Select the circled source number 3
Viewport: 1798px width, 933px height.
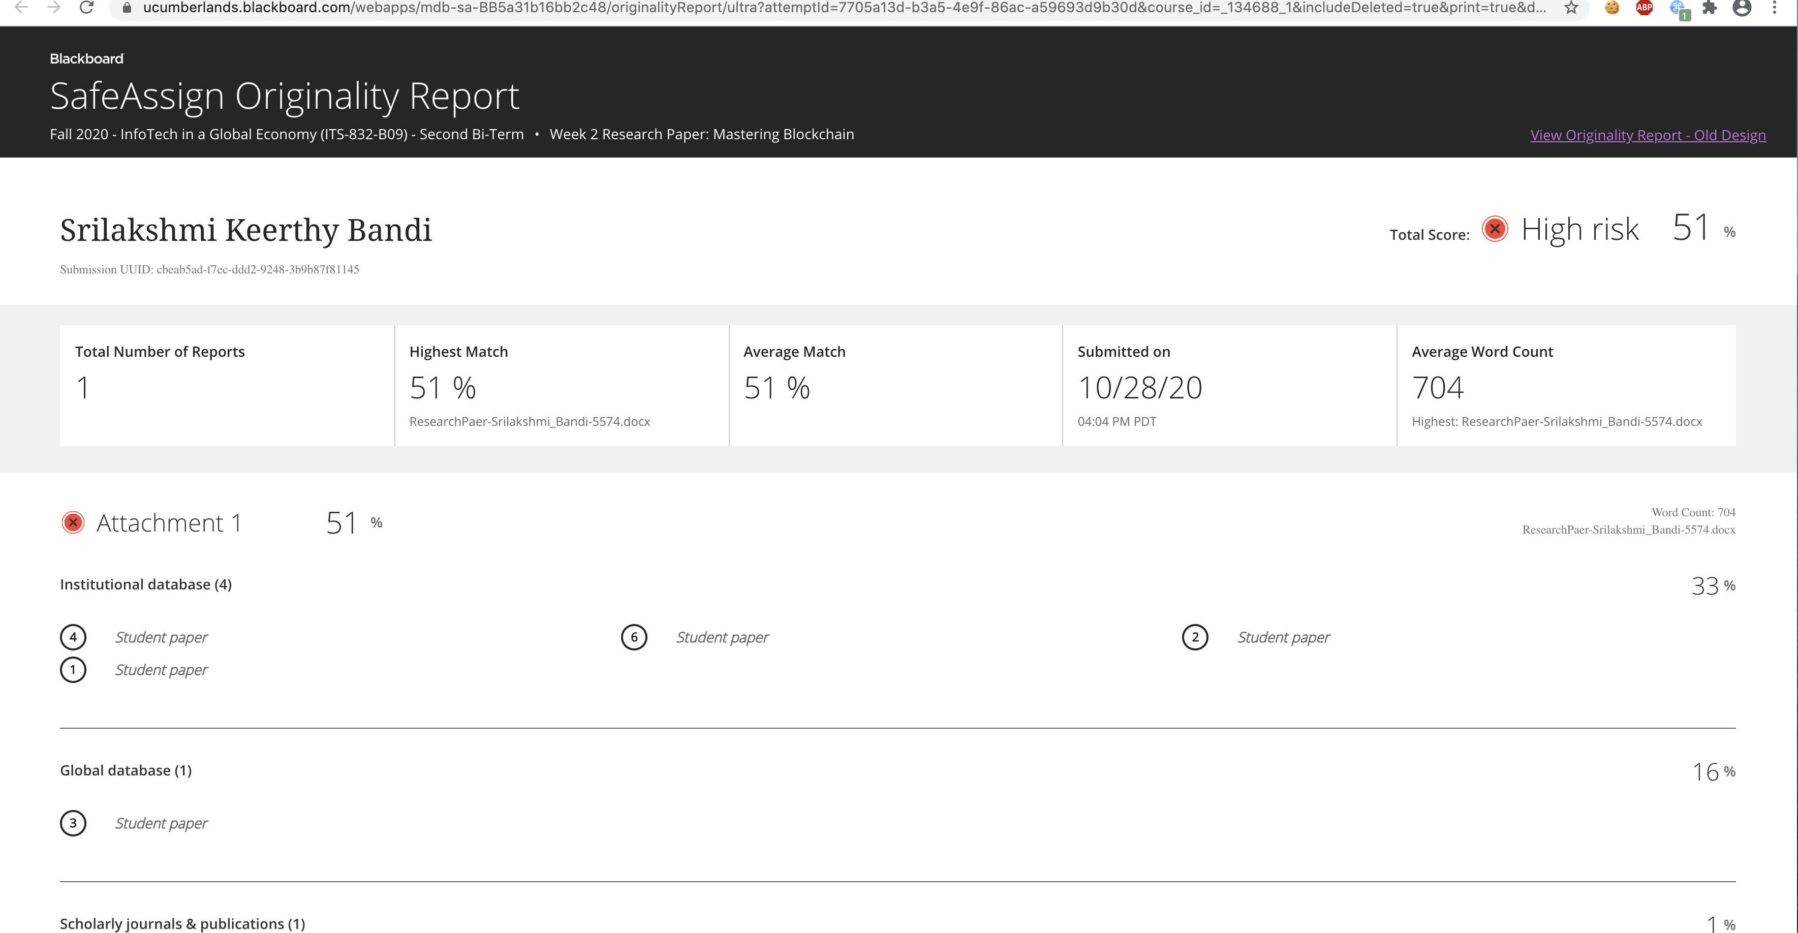[73, 823]
